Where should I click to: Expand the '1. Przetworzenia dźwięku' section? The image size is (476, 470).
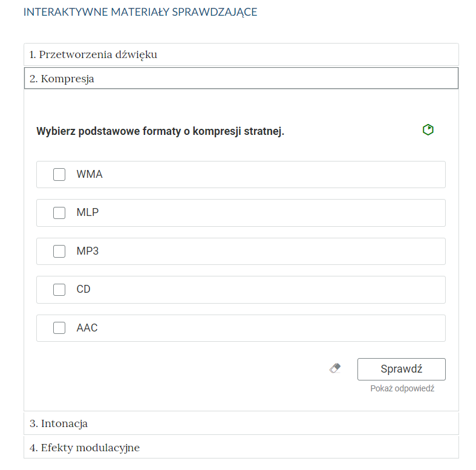tap(241, 54)
